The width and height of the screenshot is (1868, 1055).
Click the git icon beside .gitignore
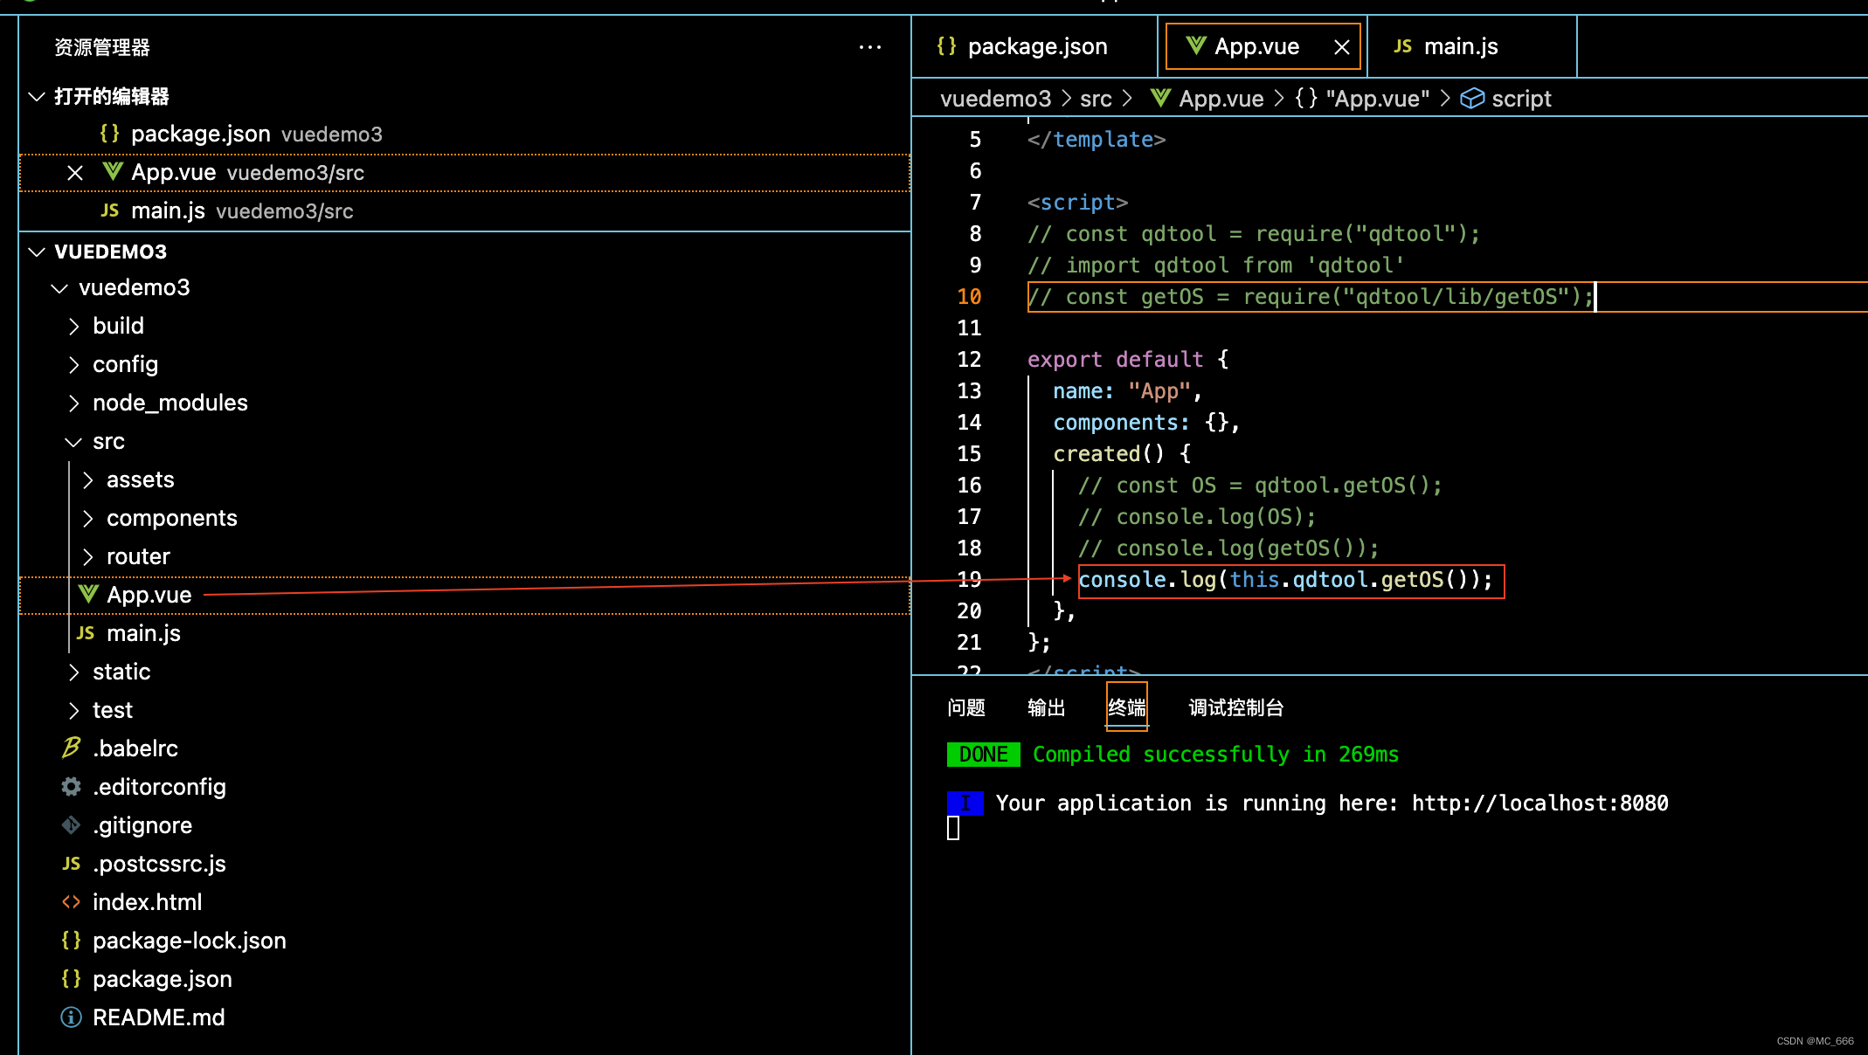point(72,824)
